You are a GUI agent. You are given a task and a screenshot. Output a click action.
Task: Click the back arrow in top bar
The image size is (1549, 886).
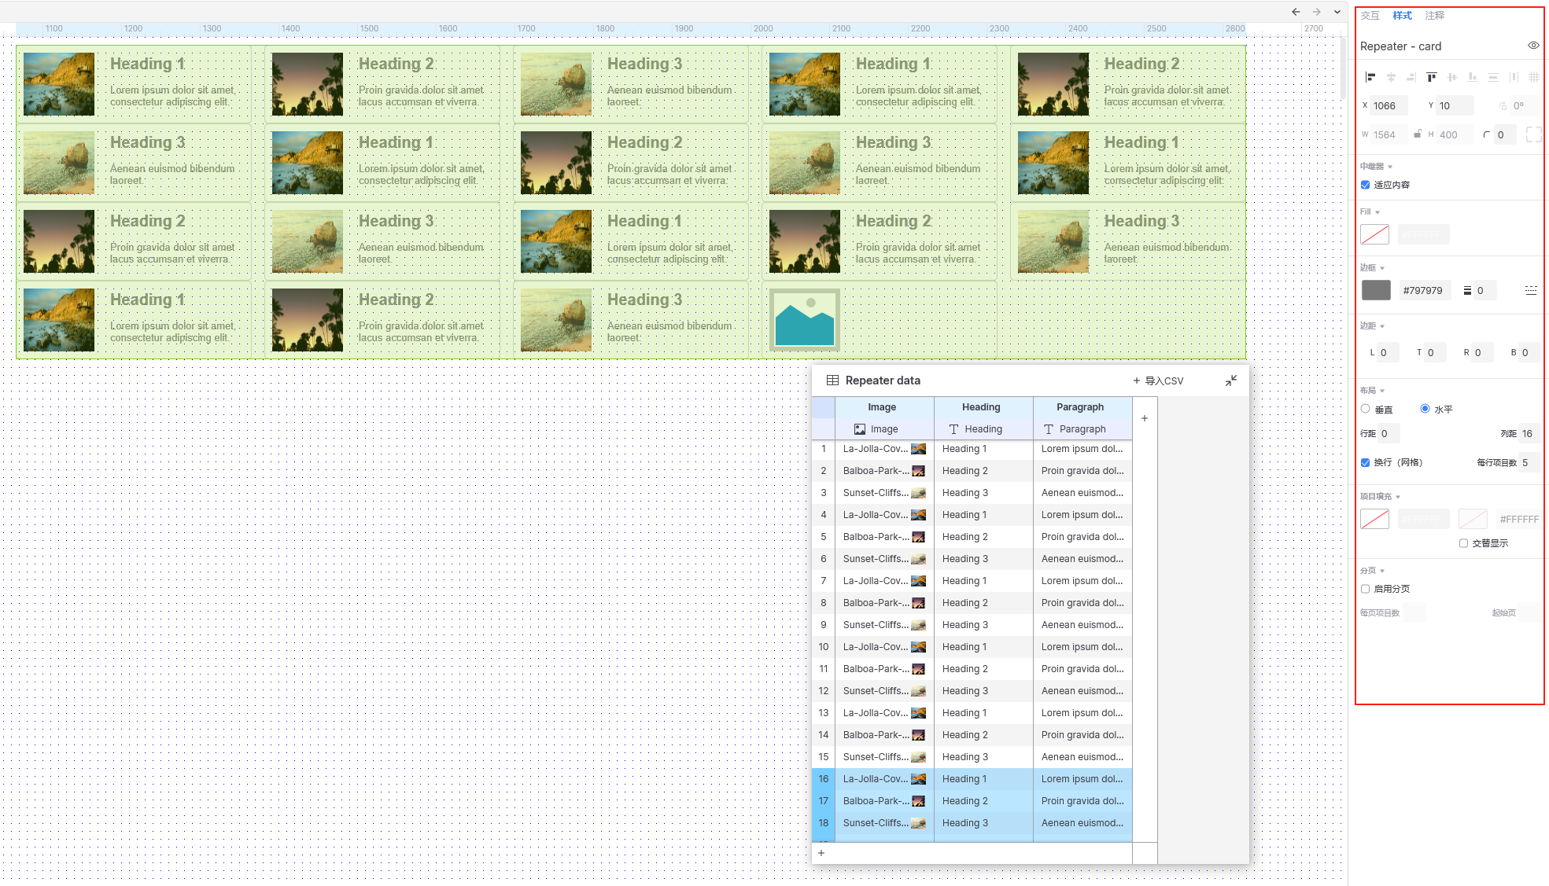[1296, 12]
